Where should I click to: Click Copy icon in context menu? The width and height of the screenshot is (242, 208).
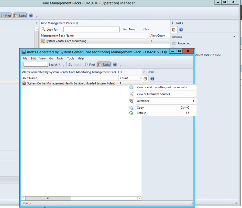point(131,108)
